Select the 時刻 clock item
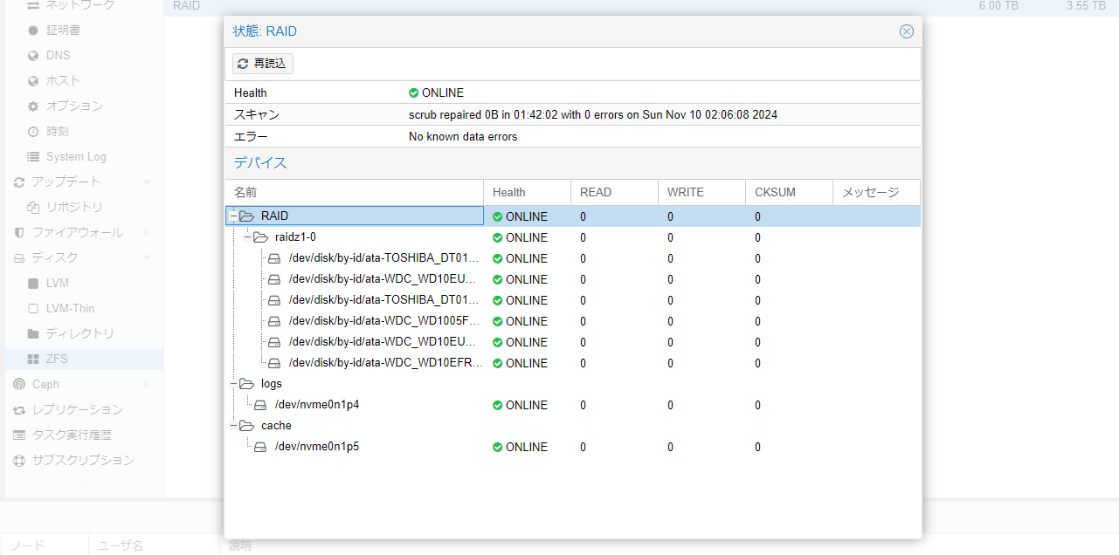The image size is (1119, 555). [58, 132]
